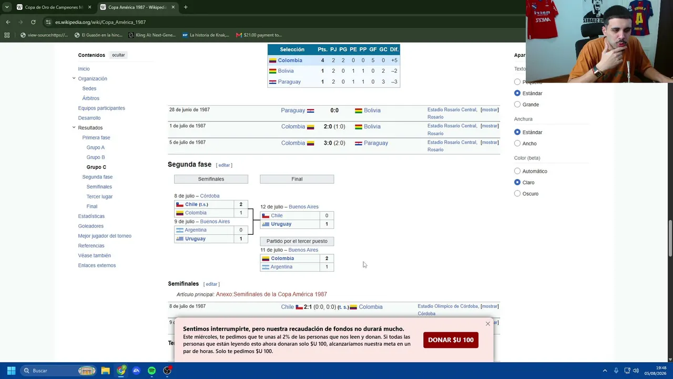Screen dimensions: 673x379
Task: Close the Copa de Oro de Campeones tab
Action: pos(90,7)
